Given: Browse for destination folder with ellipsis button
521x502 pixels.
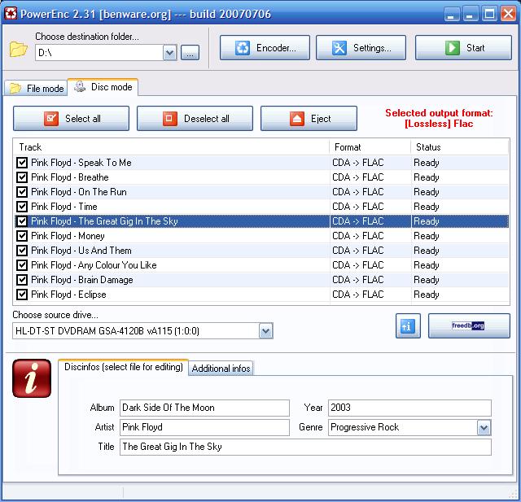Looking at the screenshot, I should [190, 53].
